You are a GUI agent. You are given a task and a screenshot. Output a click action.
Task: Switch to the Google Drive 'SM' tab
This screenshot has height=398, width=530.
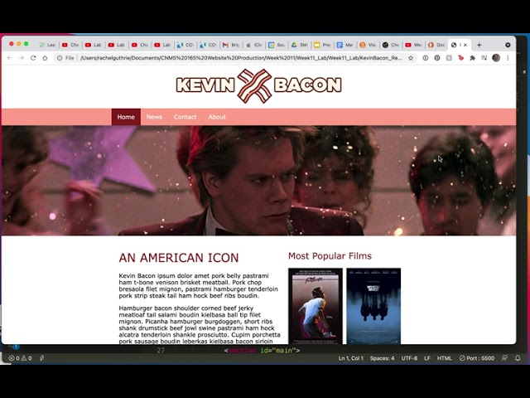(300, 45)
